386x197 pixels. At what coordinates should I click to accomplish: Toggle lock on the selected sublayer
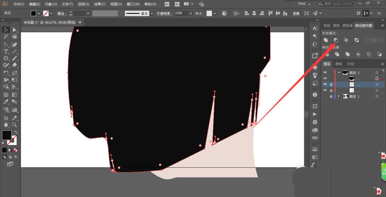click(331, 84)
